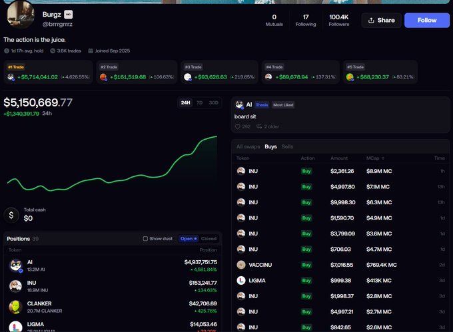The image size is (453, 332).
Task: Open the 100.4K Followers list
Action: click(x=339, y=20)
